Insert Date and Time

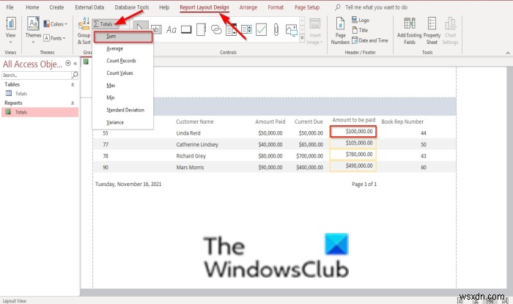(370, 40)
